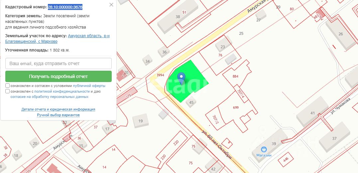Open согласие на обработку персональных данных link
The image size is (358, 173).
coord(50,97)
